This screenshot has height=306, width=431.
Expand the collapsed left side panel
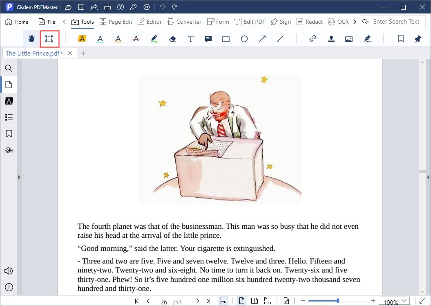[19, 177]
